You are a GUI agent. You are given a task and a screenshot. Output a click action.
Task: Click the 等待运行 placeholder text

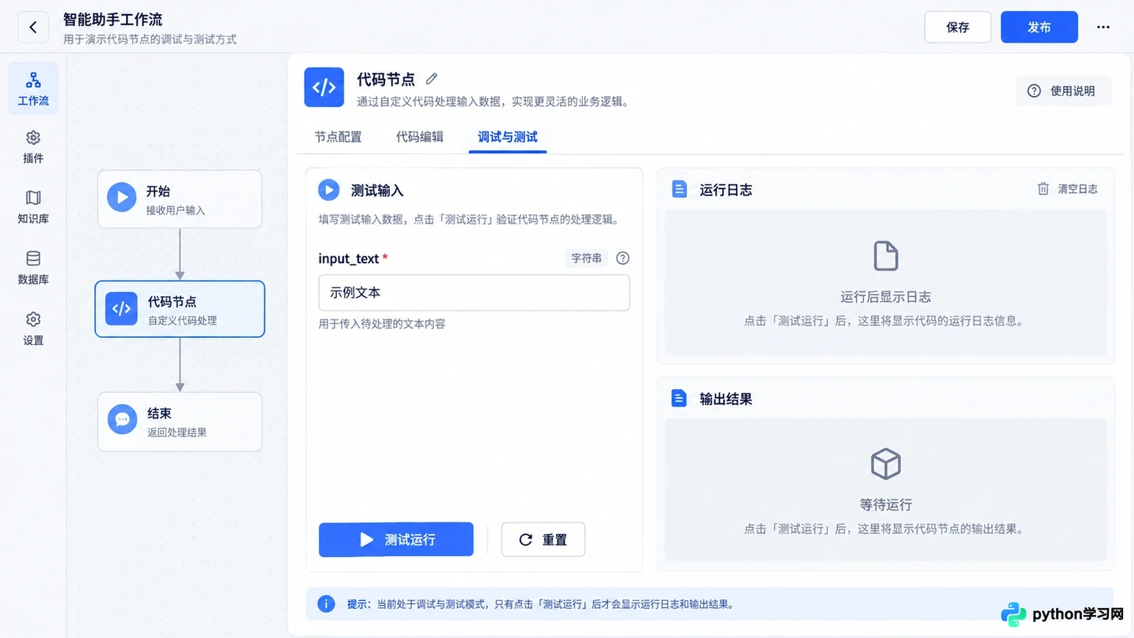pyautogui.click(x=886, y=505)
